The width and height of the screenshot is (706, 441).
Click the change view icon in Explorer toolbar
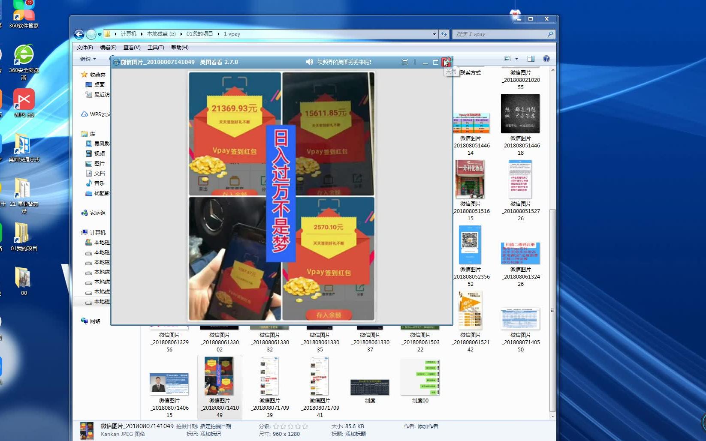(x=507, y=59)
